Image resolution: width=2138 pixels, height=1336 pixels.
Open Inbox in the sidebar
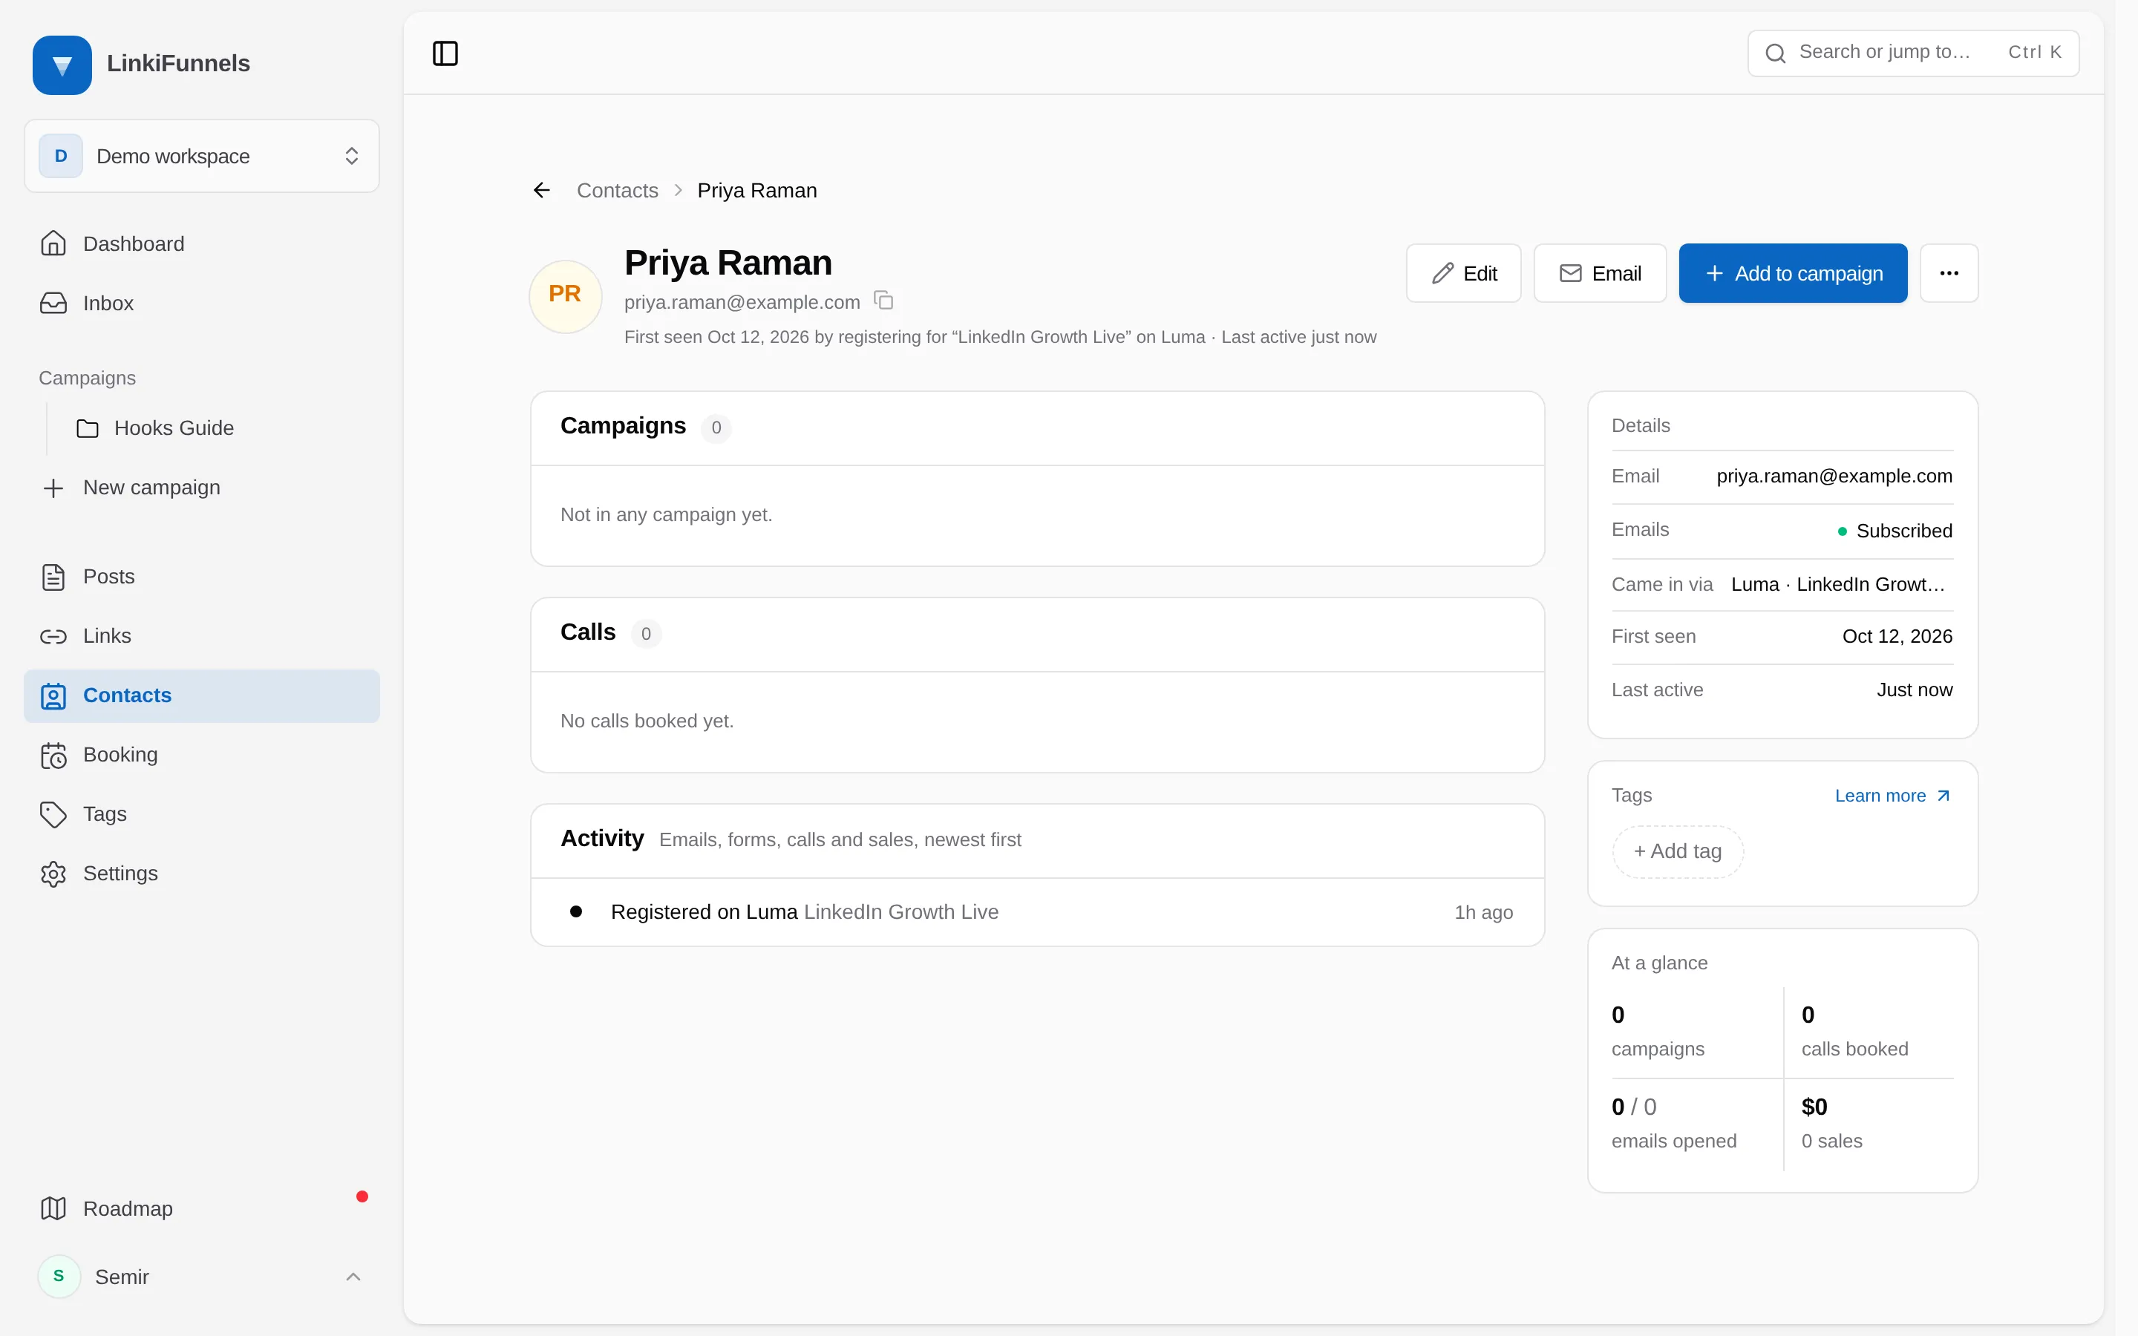(x=201, y=303)
